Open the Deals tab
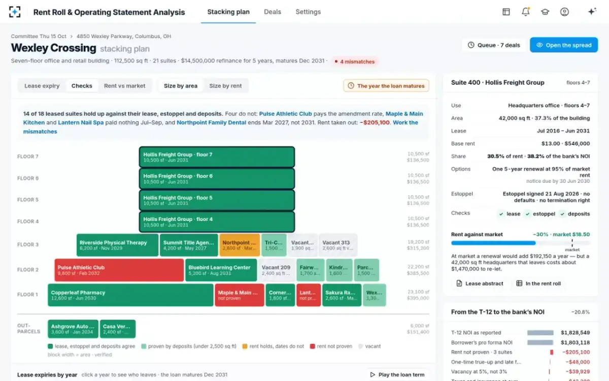Image resolution: width=609 pixels, height=381 pixels. [x=273, y=12]
